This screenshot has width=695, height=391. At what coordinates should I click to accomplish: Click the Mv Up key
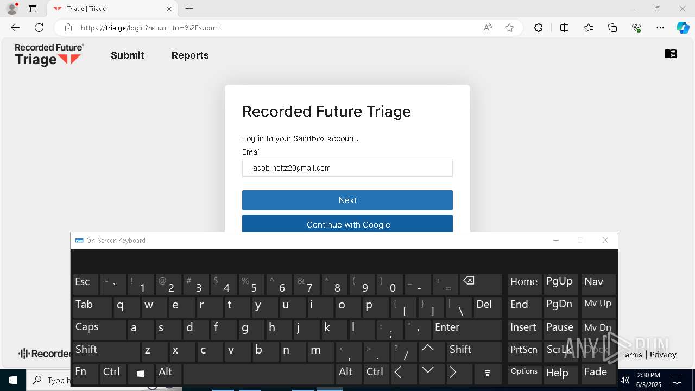click(x=599, y=307)
